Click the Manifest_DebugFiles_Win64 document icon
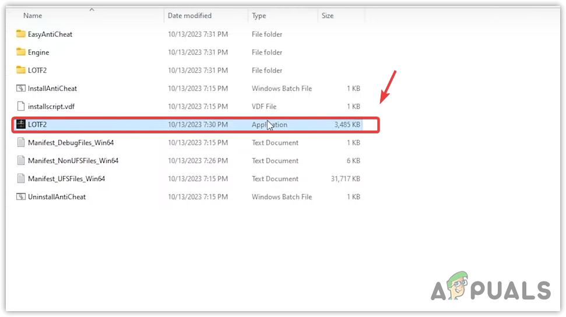 tap(21, 142)
